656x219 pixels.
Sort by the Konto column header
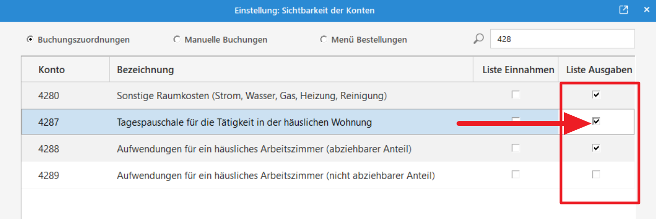(x=52, y=70)
